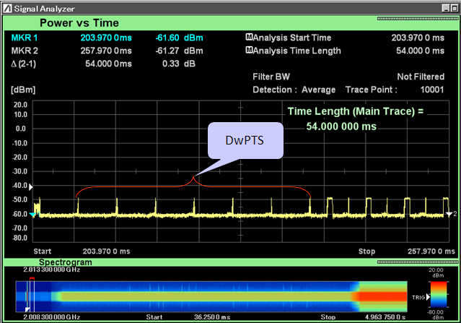
Task: Click the Not Filtered value
Action: 421,77
